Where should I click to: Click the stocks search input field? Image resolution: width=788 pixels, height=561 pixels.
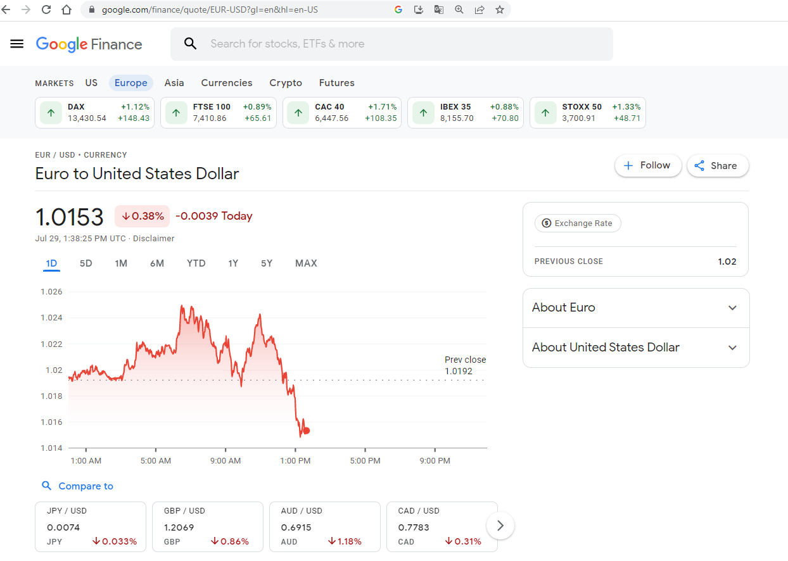tap(405, 44)
